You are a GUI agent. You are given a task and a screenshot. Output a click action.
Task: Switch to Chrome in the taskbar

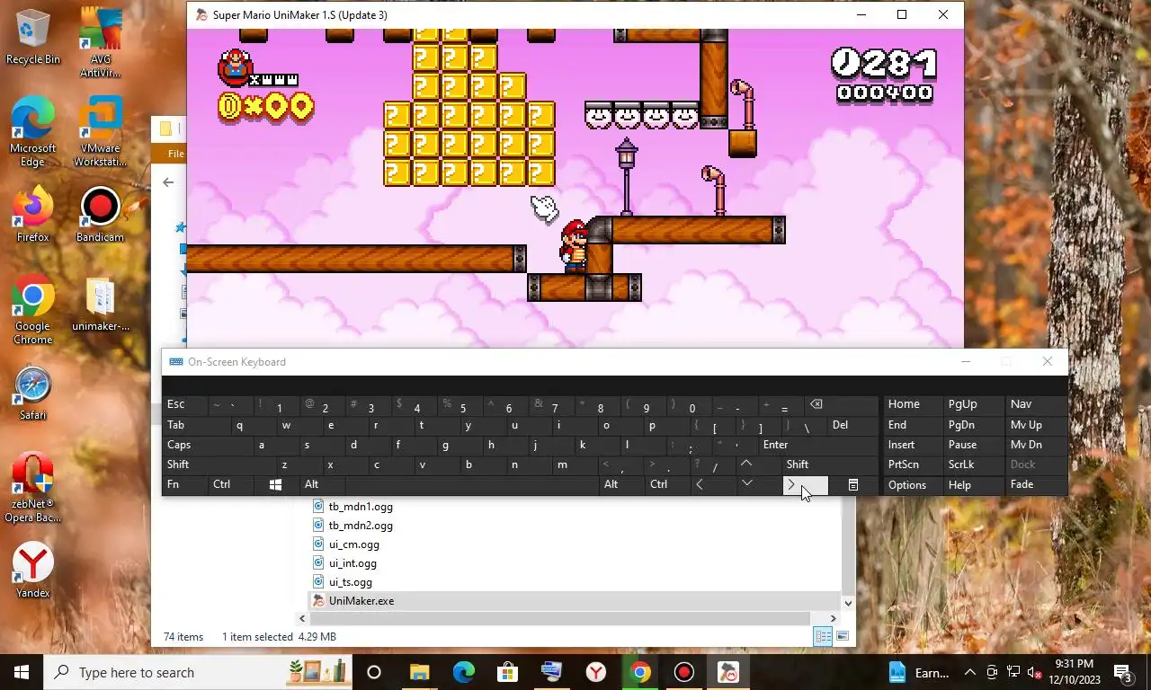pyautogui.click(x=640, y=672)
